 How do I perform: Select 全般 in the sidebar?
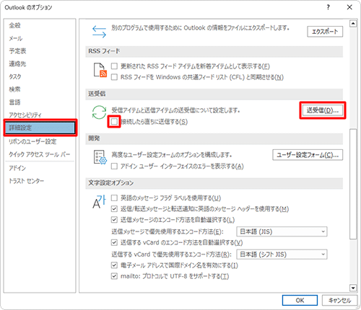40,25
